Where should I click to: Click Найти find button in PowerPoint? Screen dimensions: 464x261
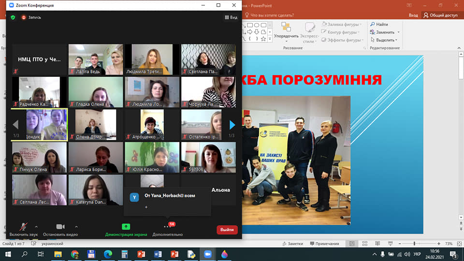[x=379, y=24]
